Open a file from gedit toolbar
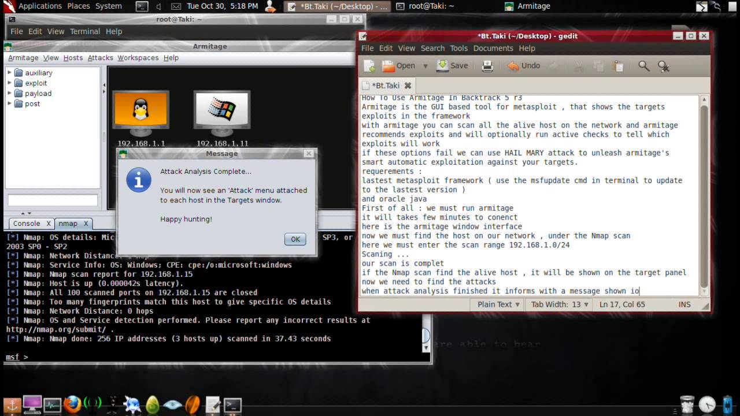 pos(398,66)
